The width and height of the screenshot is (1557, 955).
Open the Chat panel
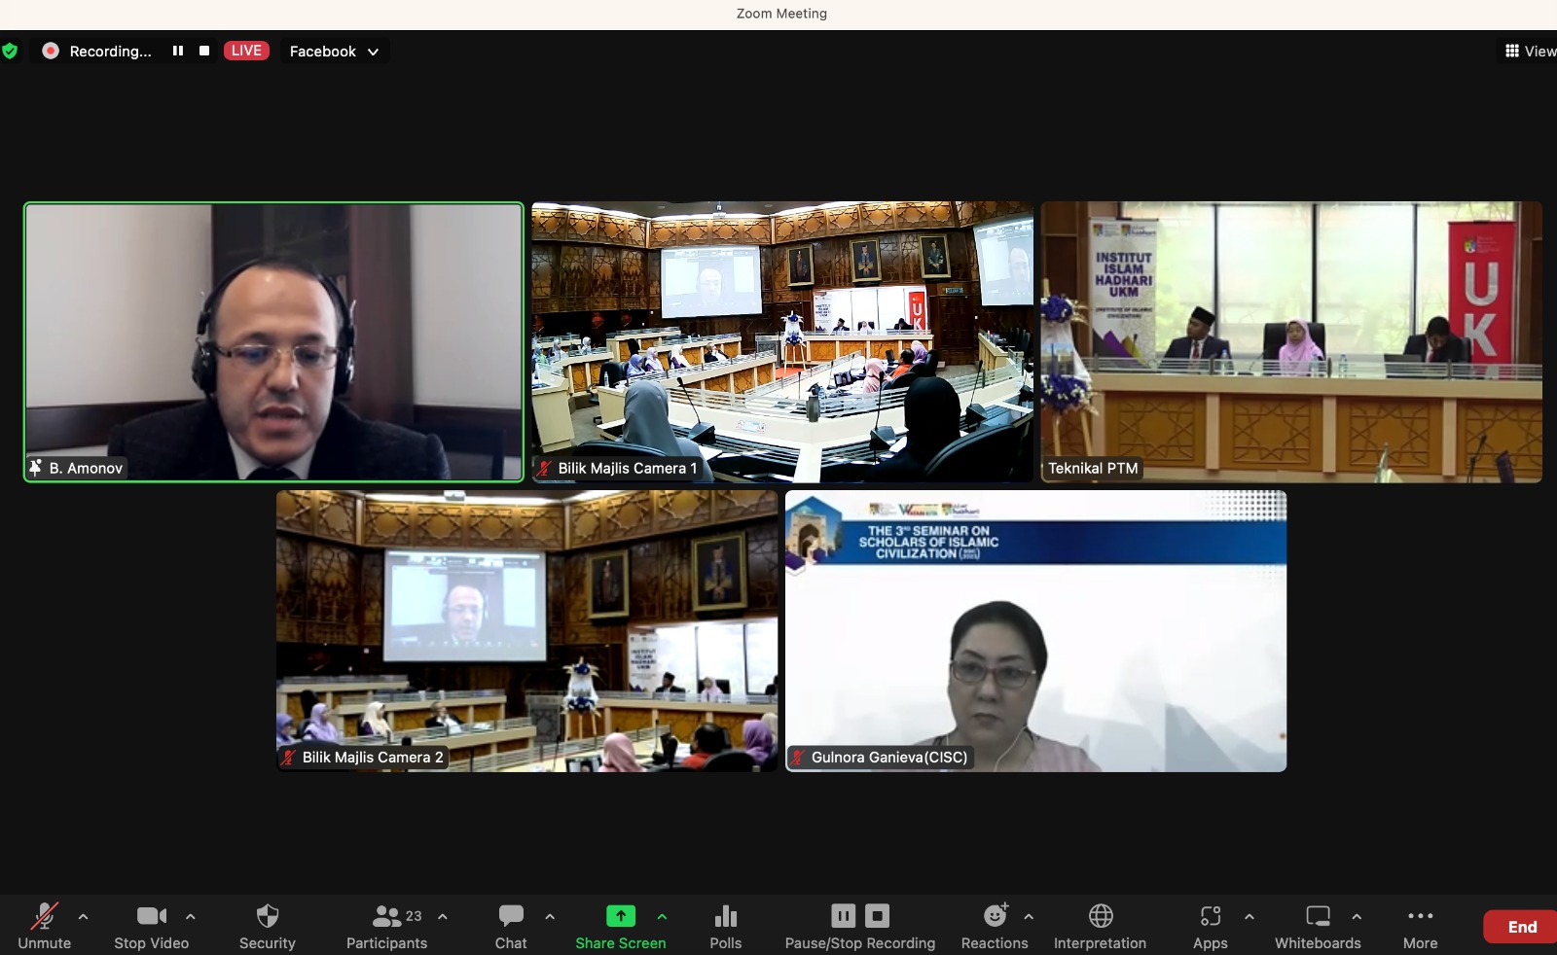coord(511,926)
